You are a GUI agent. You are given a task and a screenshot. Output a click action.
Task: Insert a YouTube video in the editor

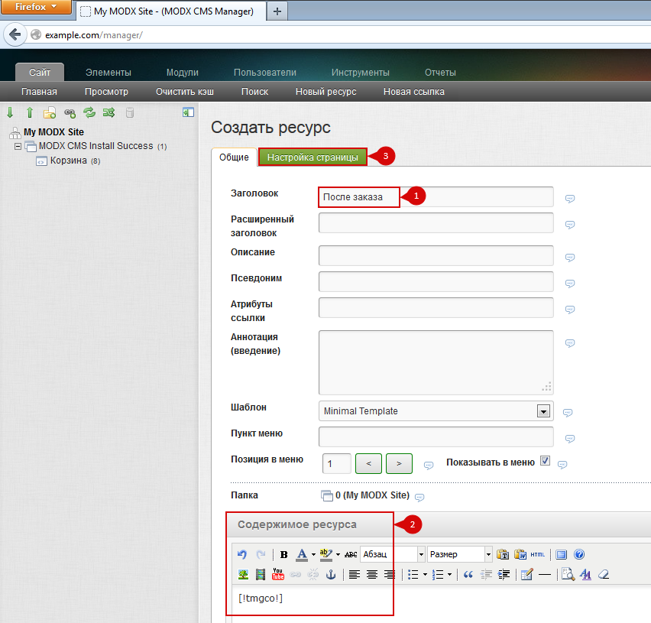click(x=278, y=574)
